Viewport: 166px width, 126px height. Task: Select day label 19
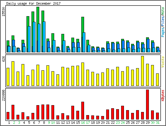[x=98, y=123]
